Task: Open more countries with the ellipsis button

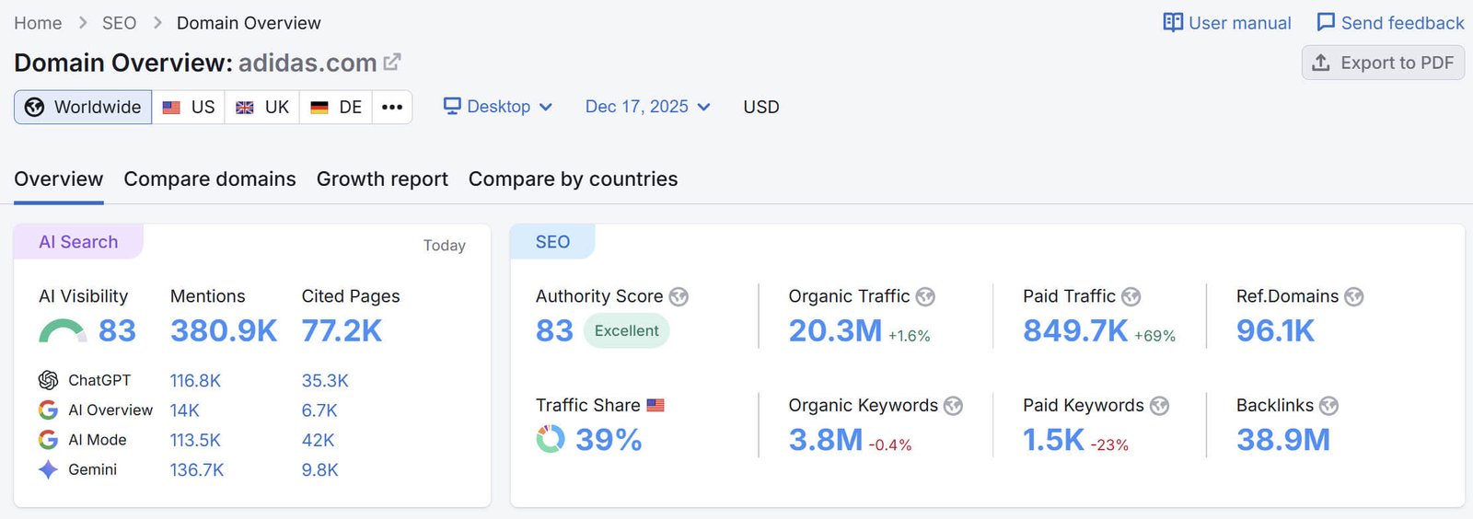Action: (x=392, y=107)
